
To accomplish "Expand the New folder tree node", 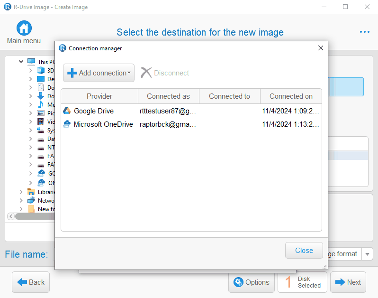I will [21, 209].
